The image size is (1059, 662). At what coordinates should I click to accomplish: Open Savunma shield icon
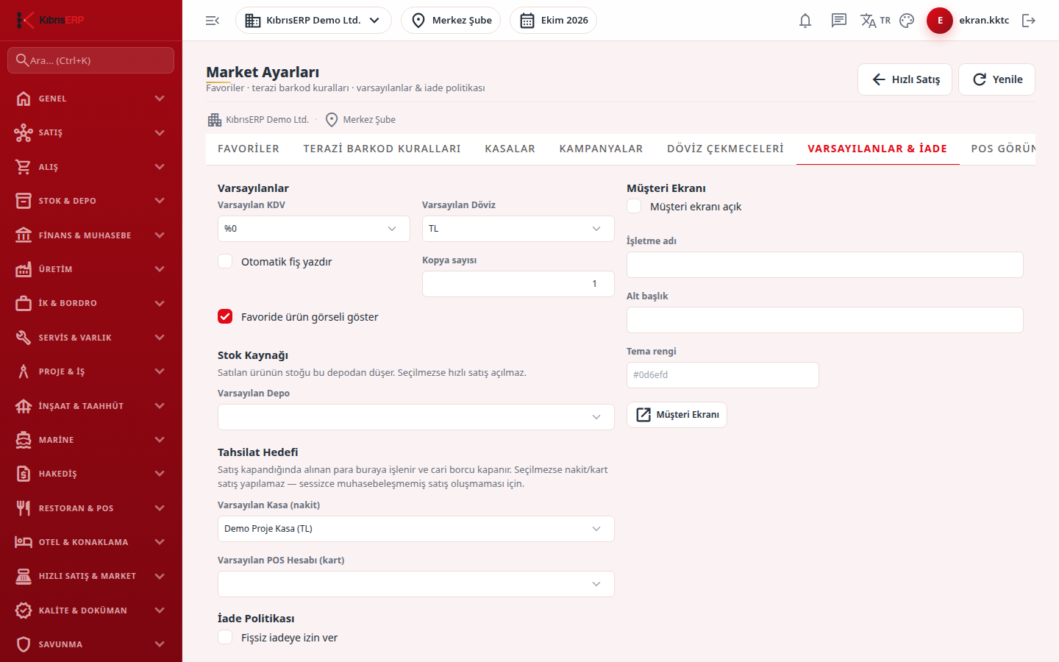pos(24,644)
